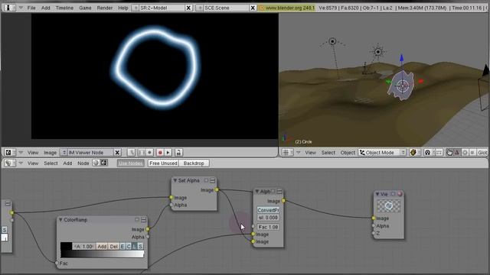Collapse the Set Alpha node
The height and width of the screenshot is (275, 490).
(x=175, y=180)
